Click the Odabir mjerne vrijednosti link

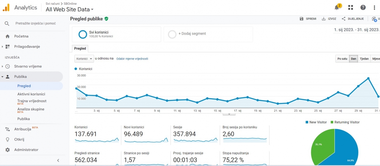click(x=132, y=59)
